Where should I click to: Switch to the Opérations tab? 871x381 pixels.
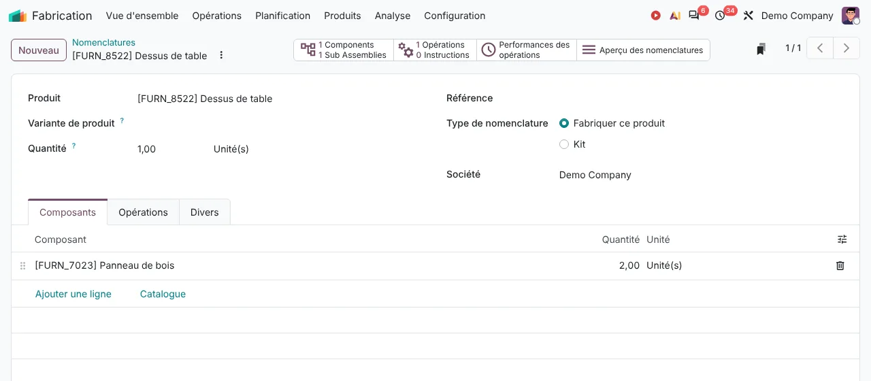[143, 212]
